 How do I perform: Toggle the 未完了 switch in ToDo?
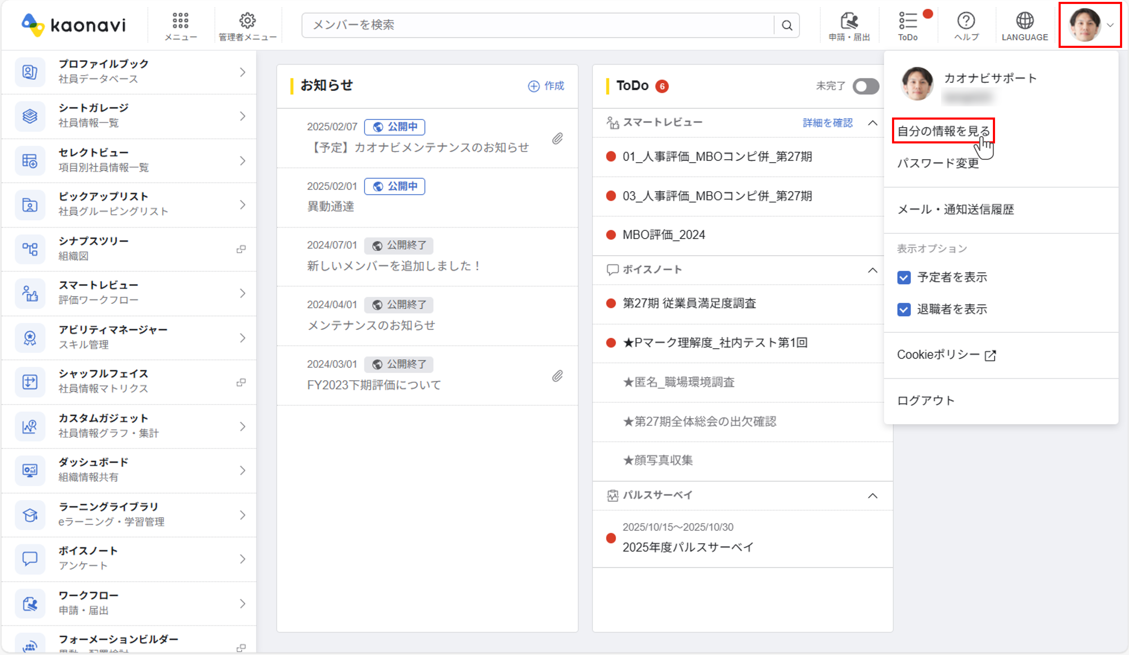point(866,86)
